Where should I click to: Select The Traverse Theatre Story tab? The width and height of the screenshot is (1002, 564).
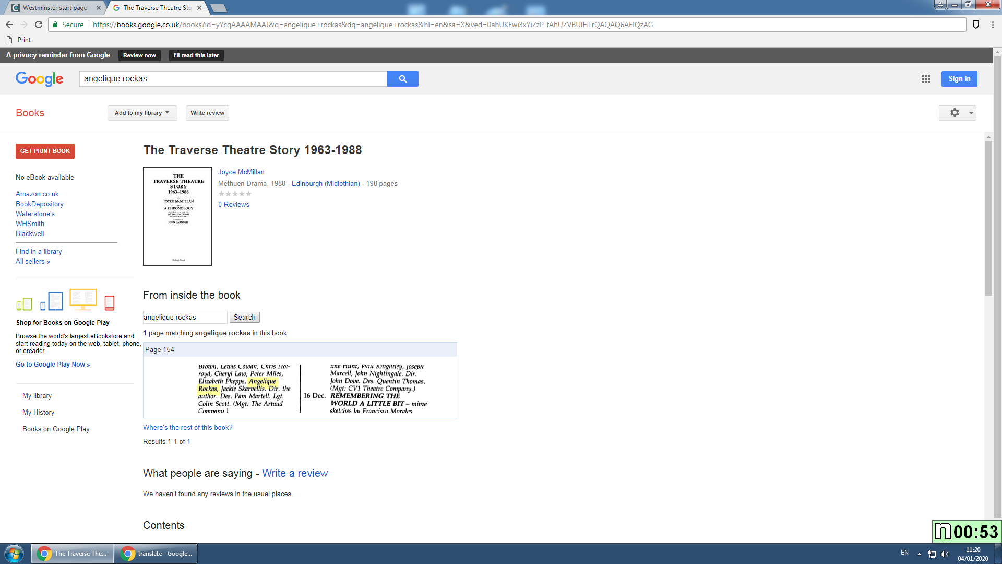pyautogui.click(x=157, y=8)
